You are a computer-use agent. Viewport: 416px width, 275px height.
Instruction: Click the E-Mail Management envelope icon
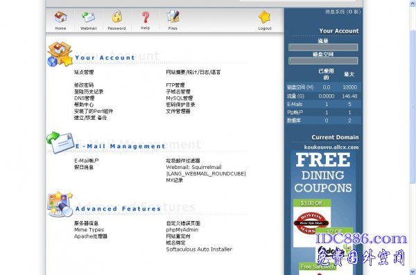coord(60,143)
